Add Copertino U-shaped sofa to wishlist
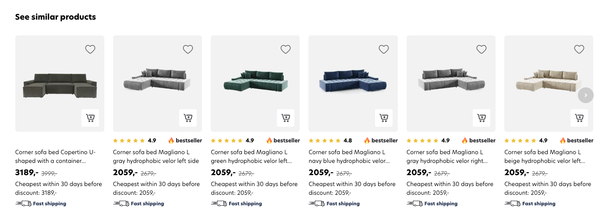Viewport: 616px width, 221px height. [90, 49]
